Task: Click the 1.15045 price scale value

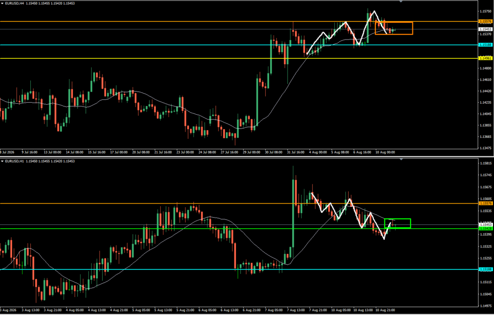Action: (x=485, y=294)
